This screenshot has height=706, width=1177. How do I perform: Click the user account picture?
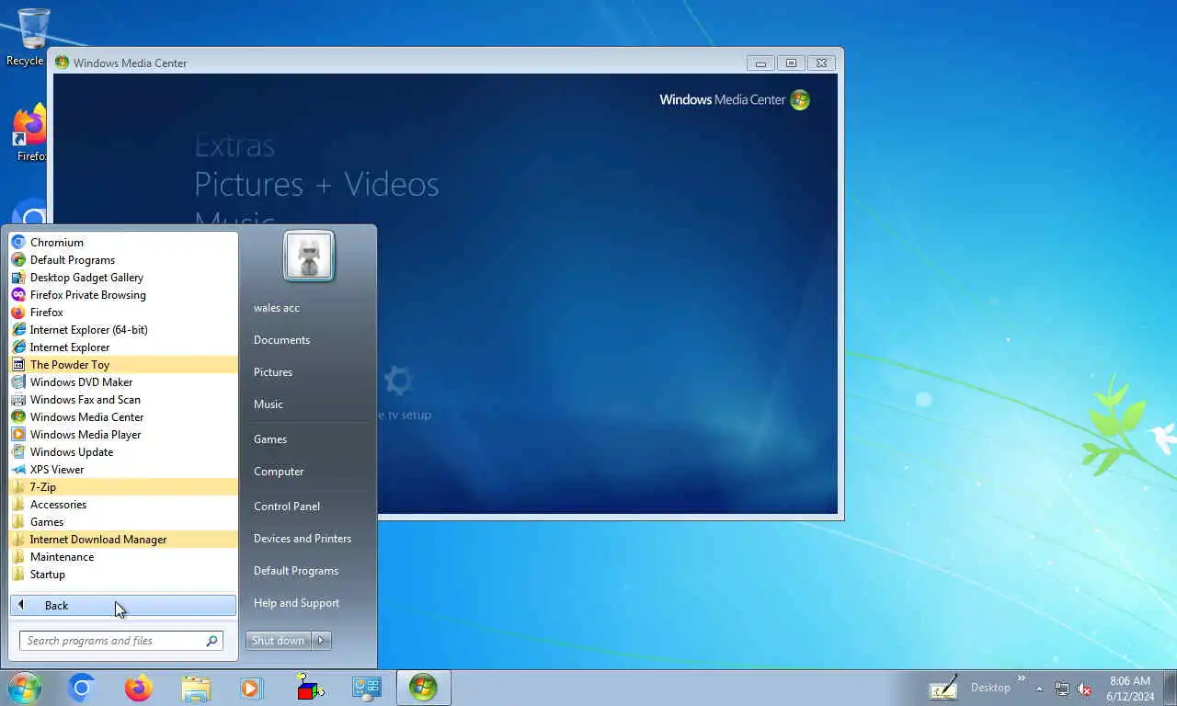[x=309, y=256]
